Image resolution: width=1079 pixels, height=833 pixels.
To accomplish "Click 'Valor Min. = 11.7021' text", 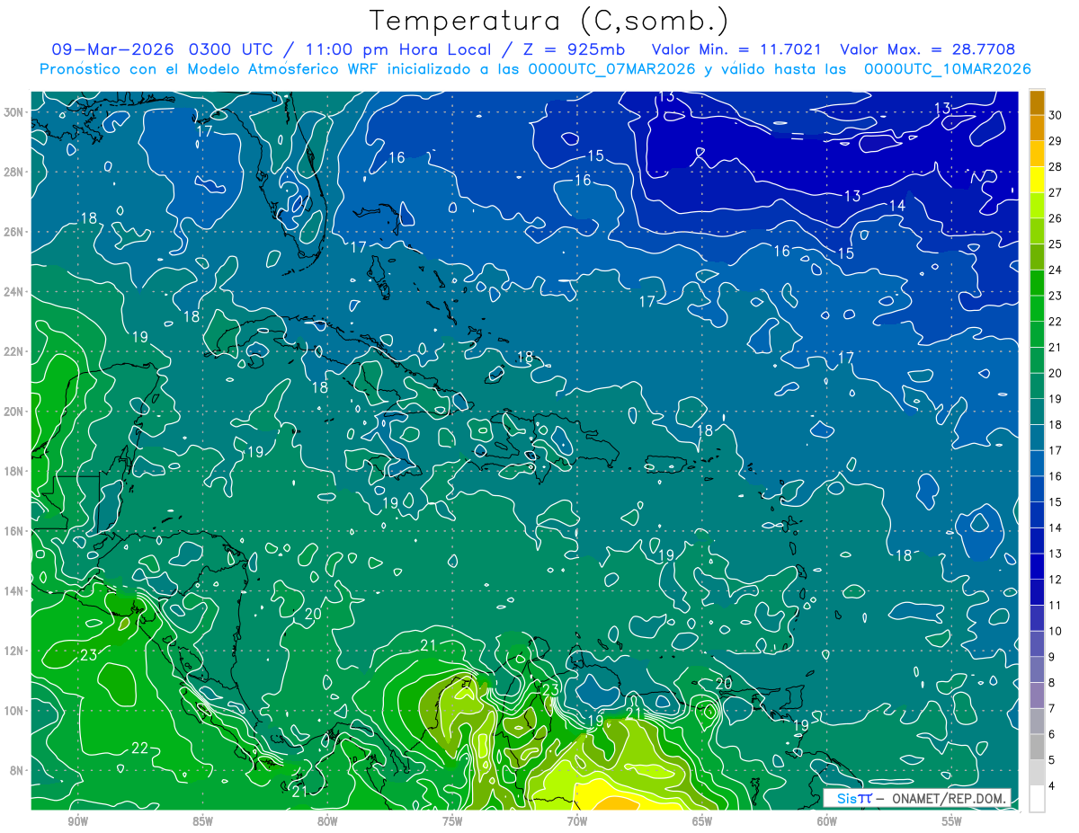I will pyautogui.click(x=736, y=49).
